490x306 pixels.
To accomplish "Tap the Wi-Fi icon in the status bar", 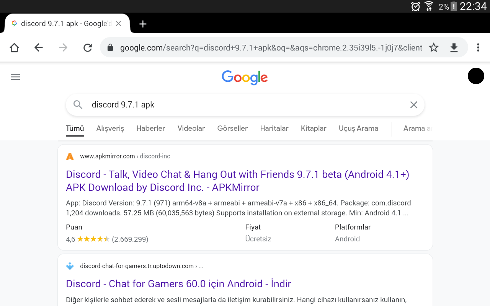I will [x=429, y=6].
